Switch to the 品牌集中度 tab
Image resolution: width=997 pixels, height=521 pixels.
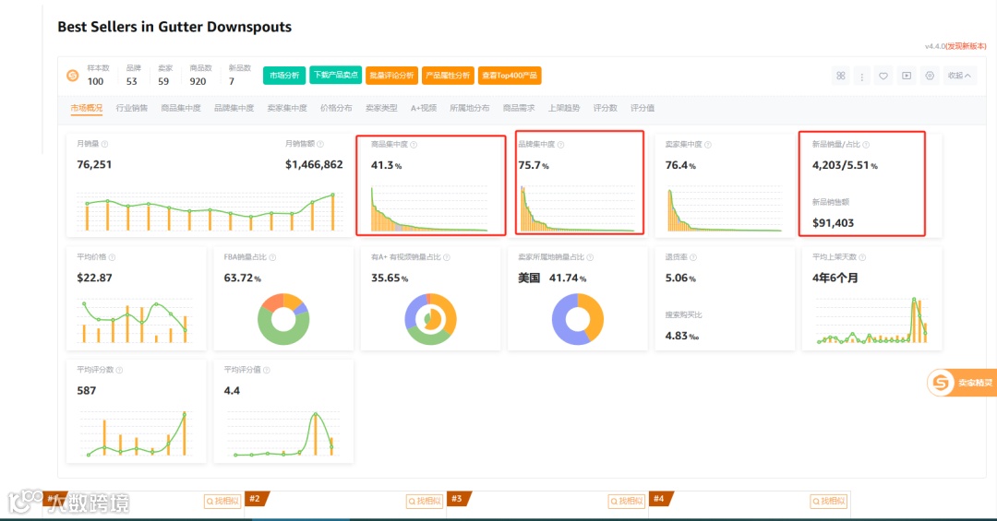[x=234, y=108]
